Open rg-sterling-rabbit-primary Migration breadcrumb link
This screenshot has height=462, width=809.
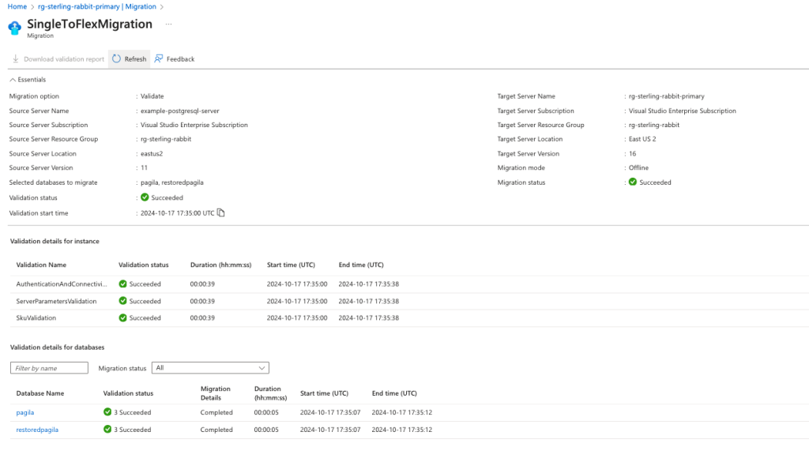[96, 6]
